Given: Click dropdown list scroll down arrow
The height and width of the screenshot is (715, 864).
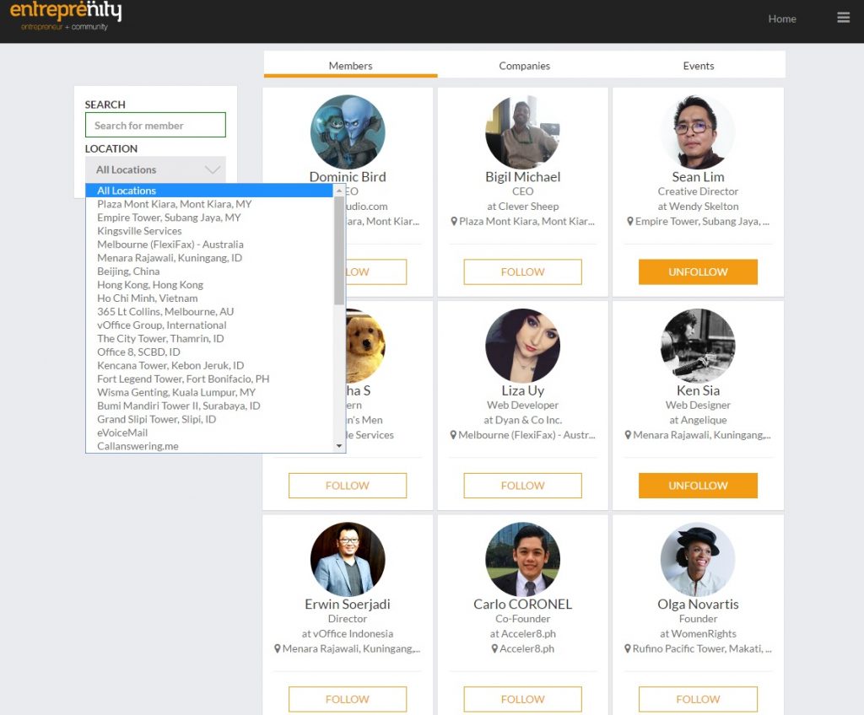Looking at the screenshot, I should pos(339,446).
